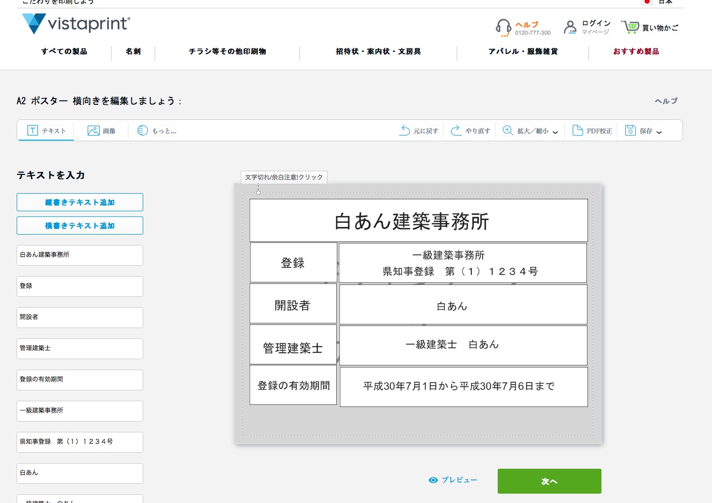Select the Text tool in toolbar
Screen dimensions: 712x503
[x=46, y=131]
